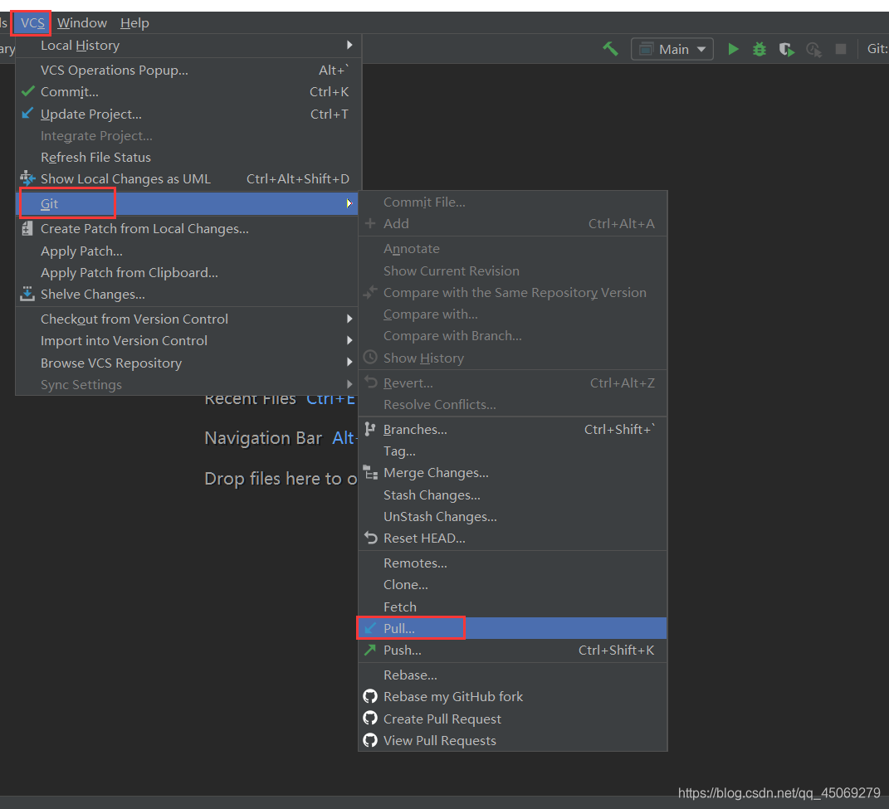
Task: Choose Merge Changes... entry
Action: (x=512, y=473)
